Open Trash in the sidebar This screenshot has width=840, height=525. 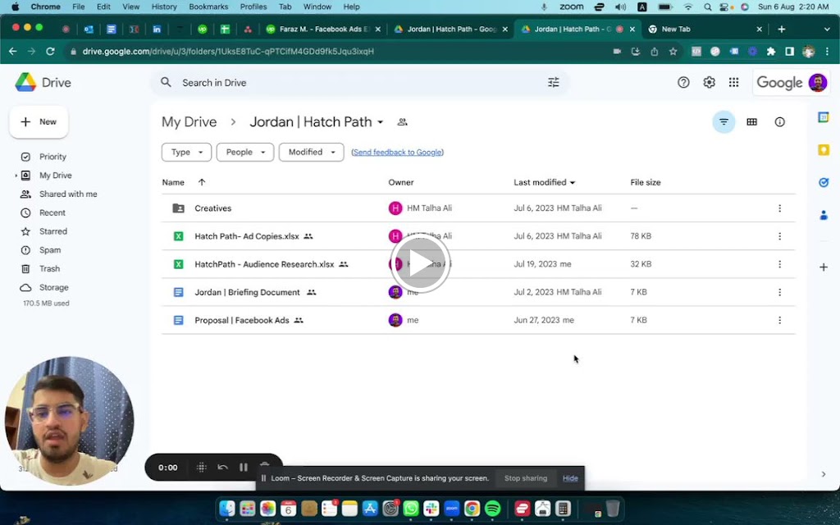pyautogui.click(x=49, y=269)
